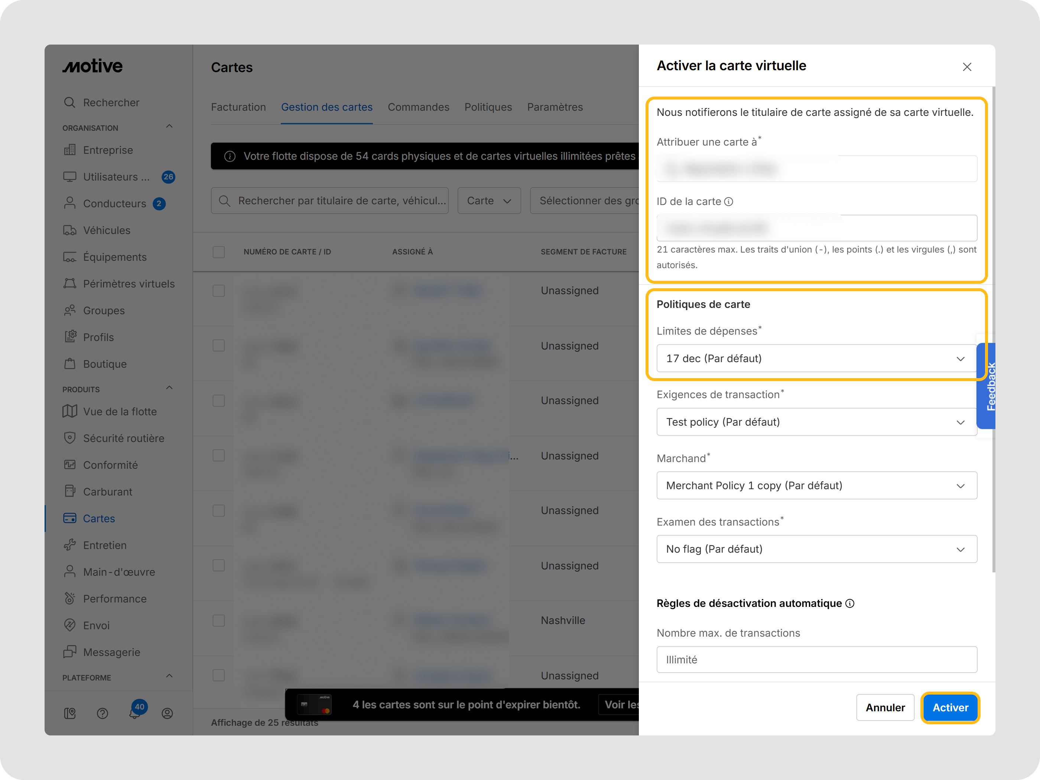Open help question mark icon

coord(103,714)
